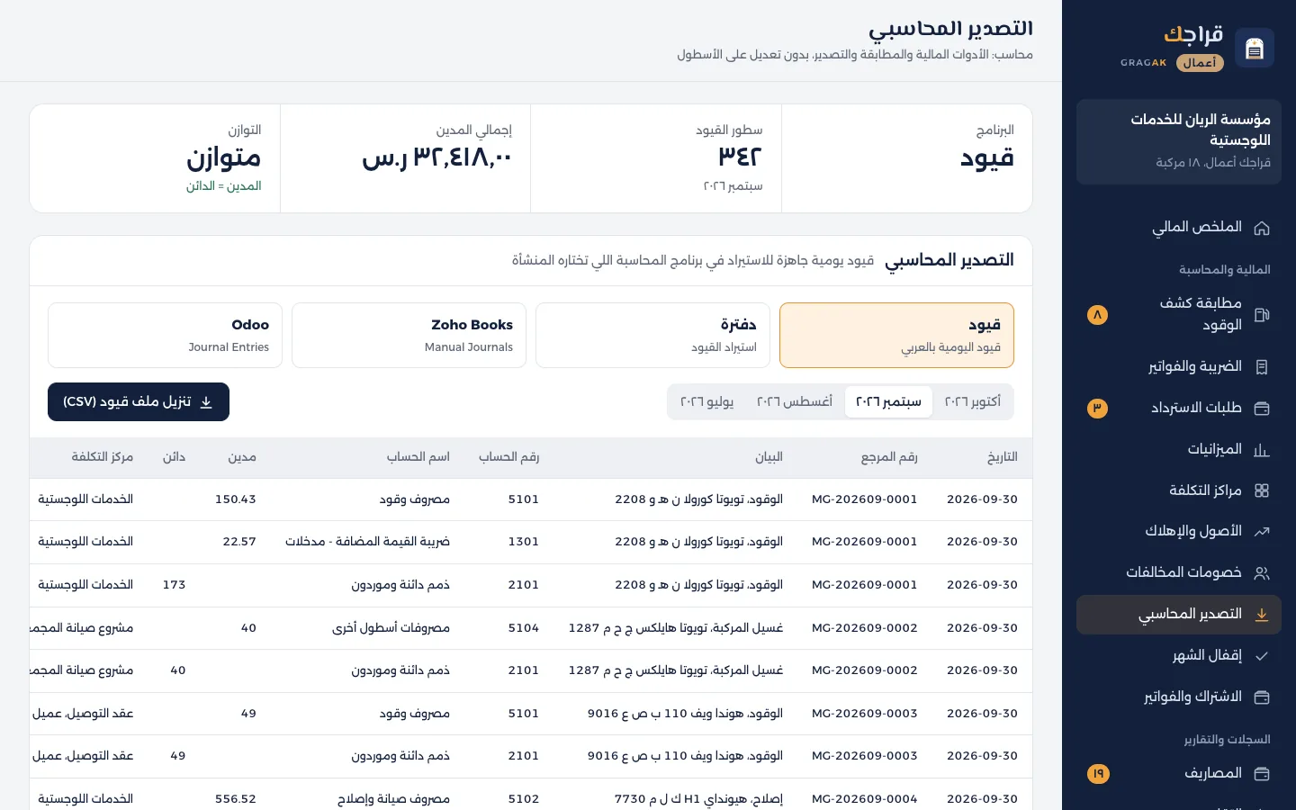
Task: Select the قيود export format card
Action: pyautogui.click(x=896, y=336)
